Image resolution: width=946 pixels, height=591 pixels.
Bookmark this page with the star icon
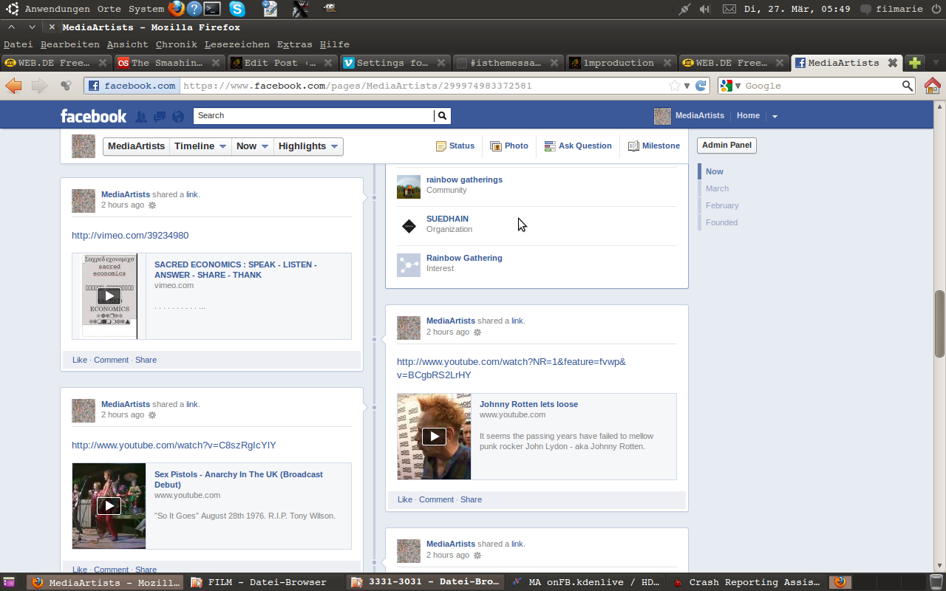click(x=674, y=86)
